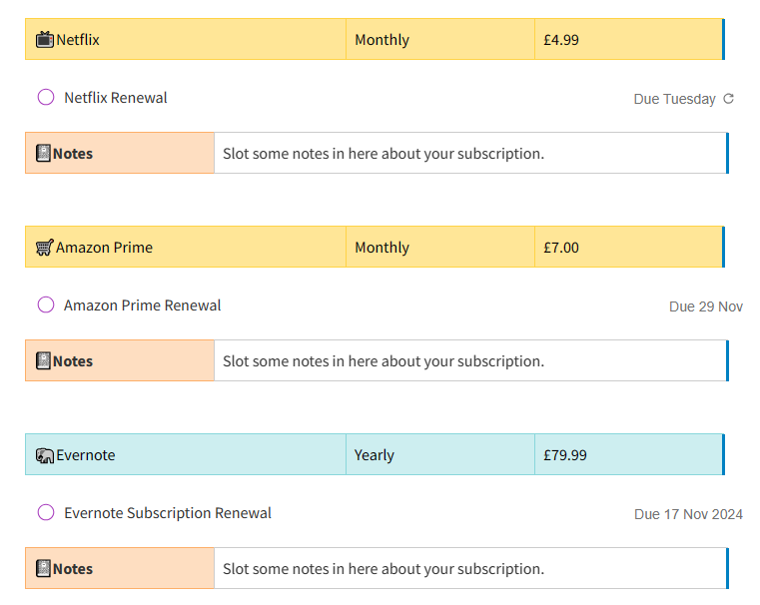
Task: Open the Netflix Renewal task title
Action: tap(116, 98)
